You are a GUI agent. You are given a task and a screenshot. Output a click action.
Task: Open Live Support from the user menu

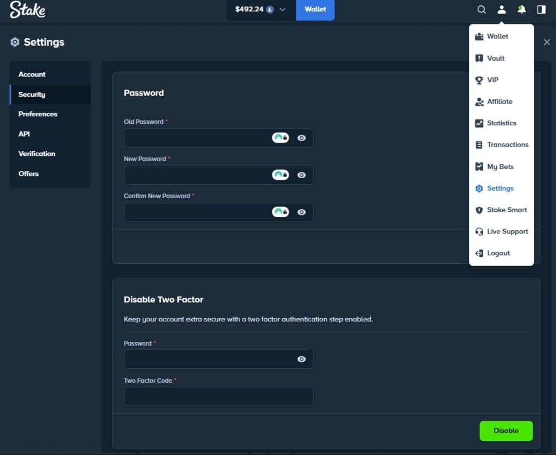coord(501,231)
